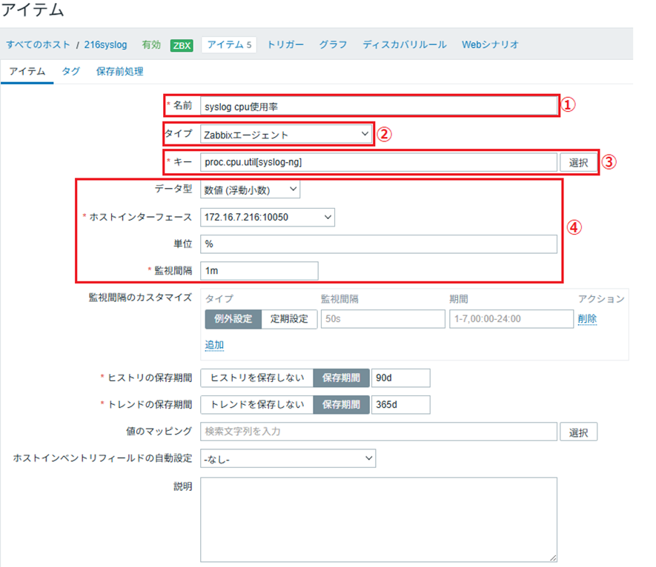Switch to the 保存前処理 tab

coord(119,72)
